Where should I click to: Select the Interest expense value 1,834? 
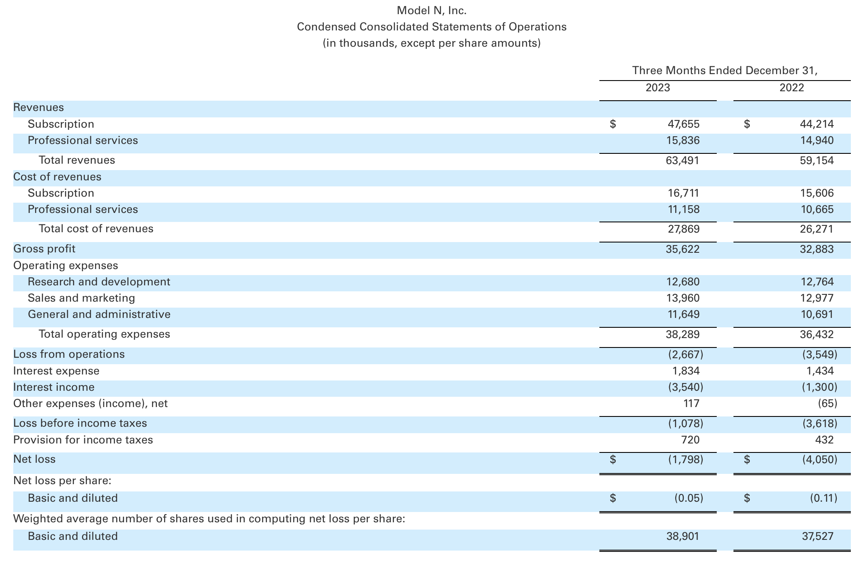coord(685,370)
